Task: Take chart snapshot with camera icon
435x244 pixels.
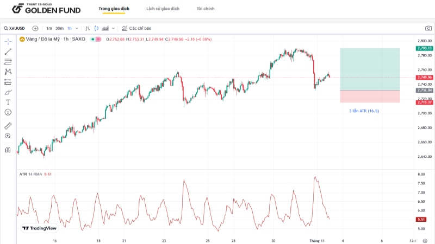Action: (428, 28)
